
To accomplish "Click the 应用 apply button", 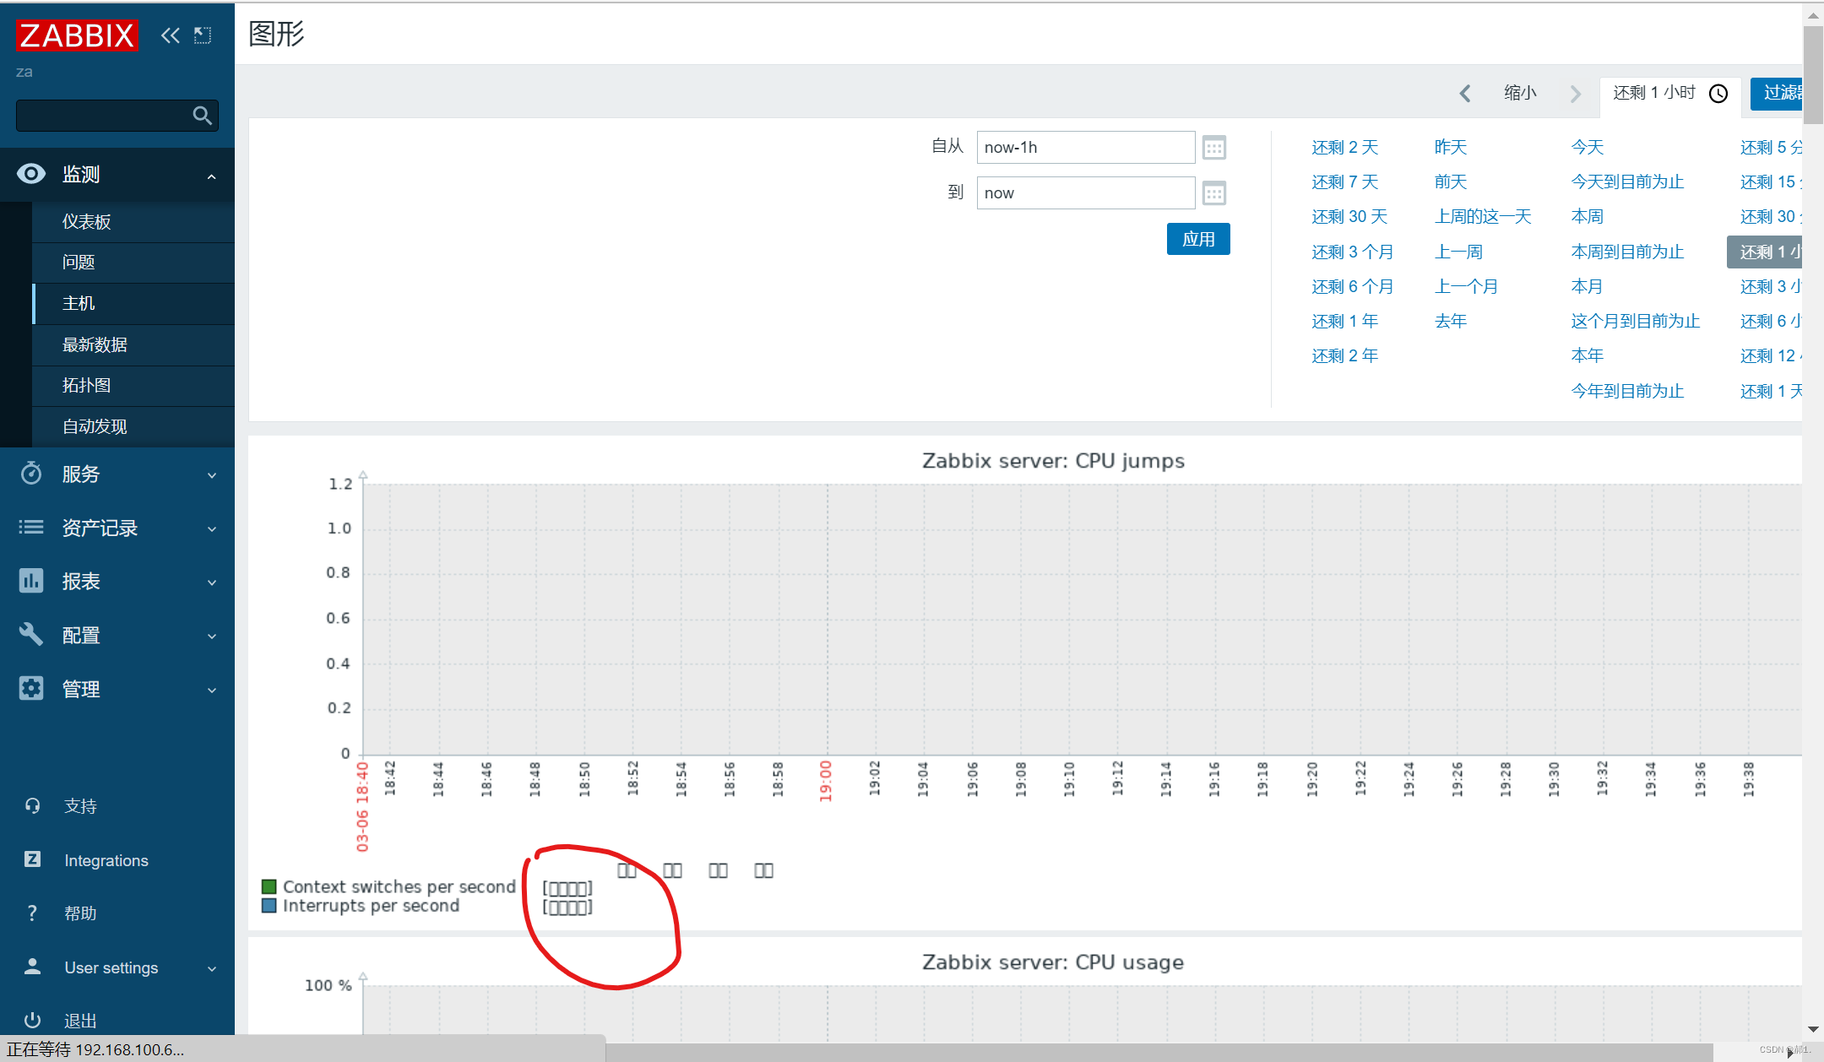I will [x=1198, y=239].
